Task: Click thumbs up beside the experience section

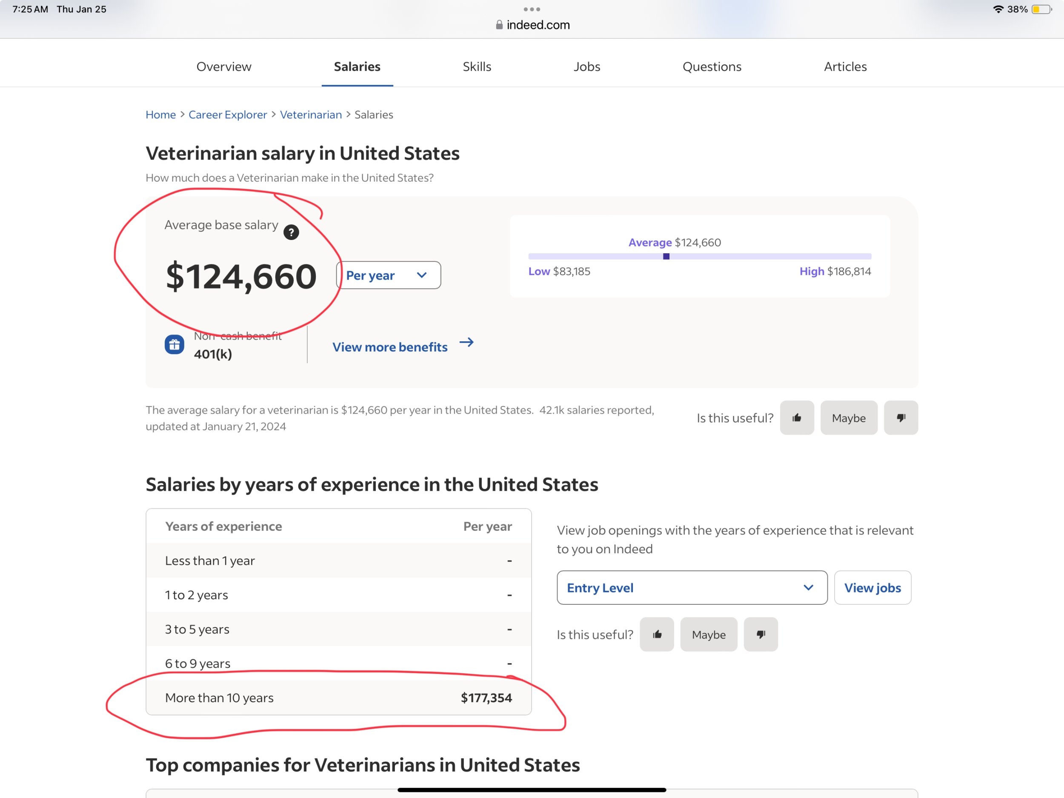Action: pyautogui.click(x=657, y=635)
